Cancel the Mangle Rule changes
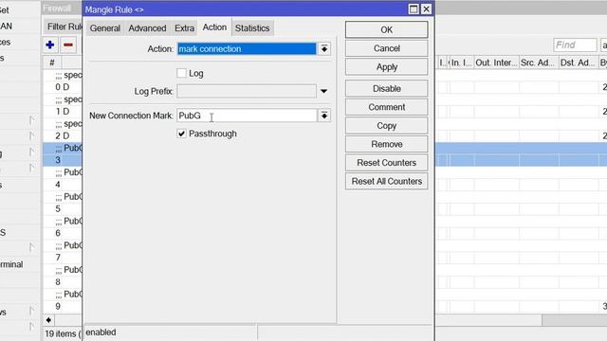Screen dimensions: 607x341 coord(386,48)
